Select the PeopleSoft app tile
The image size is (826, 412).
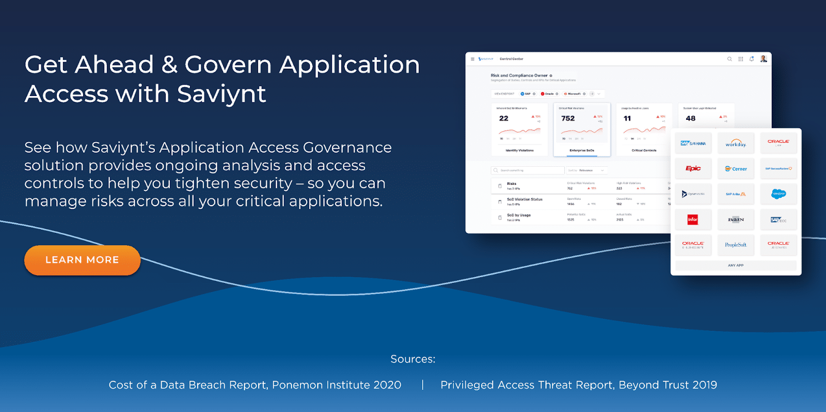coord(736,245)
